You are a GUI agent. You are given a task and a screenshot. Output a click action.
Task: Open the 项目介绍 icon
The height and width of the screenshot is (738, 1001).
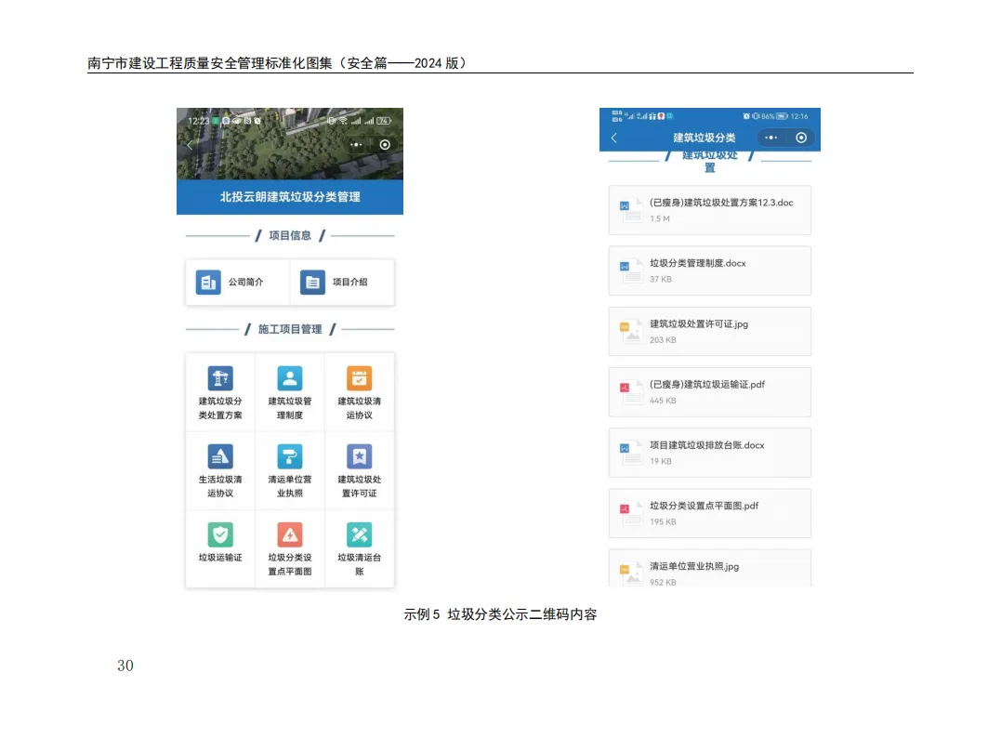point(312,283)
